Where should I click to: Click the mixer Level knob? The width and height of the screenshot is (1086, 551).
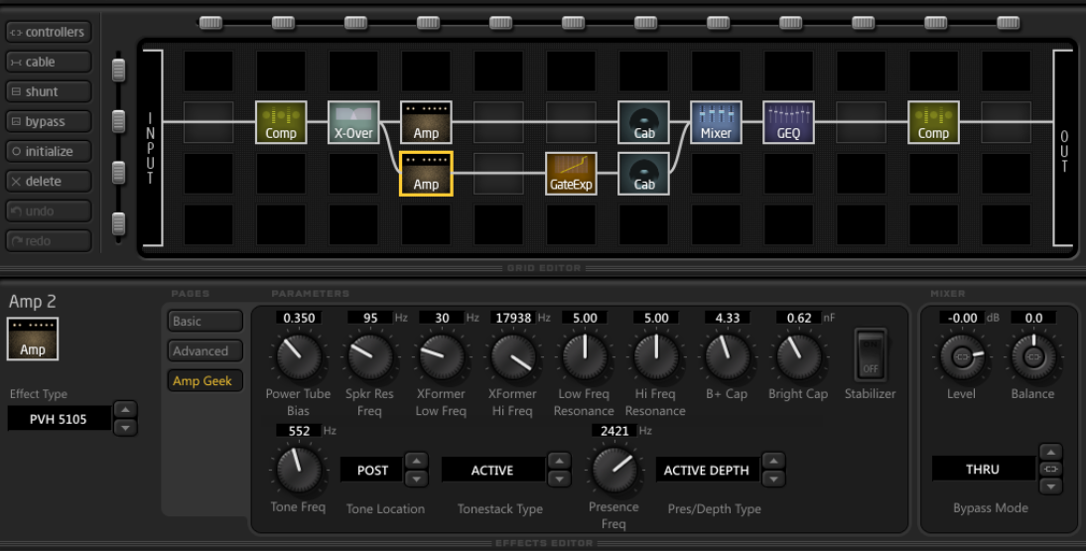point(961,357)
